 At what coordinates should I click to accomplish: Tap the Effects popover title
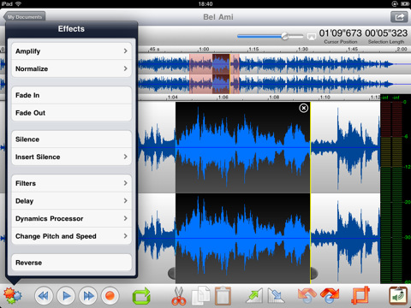point(71,29)
